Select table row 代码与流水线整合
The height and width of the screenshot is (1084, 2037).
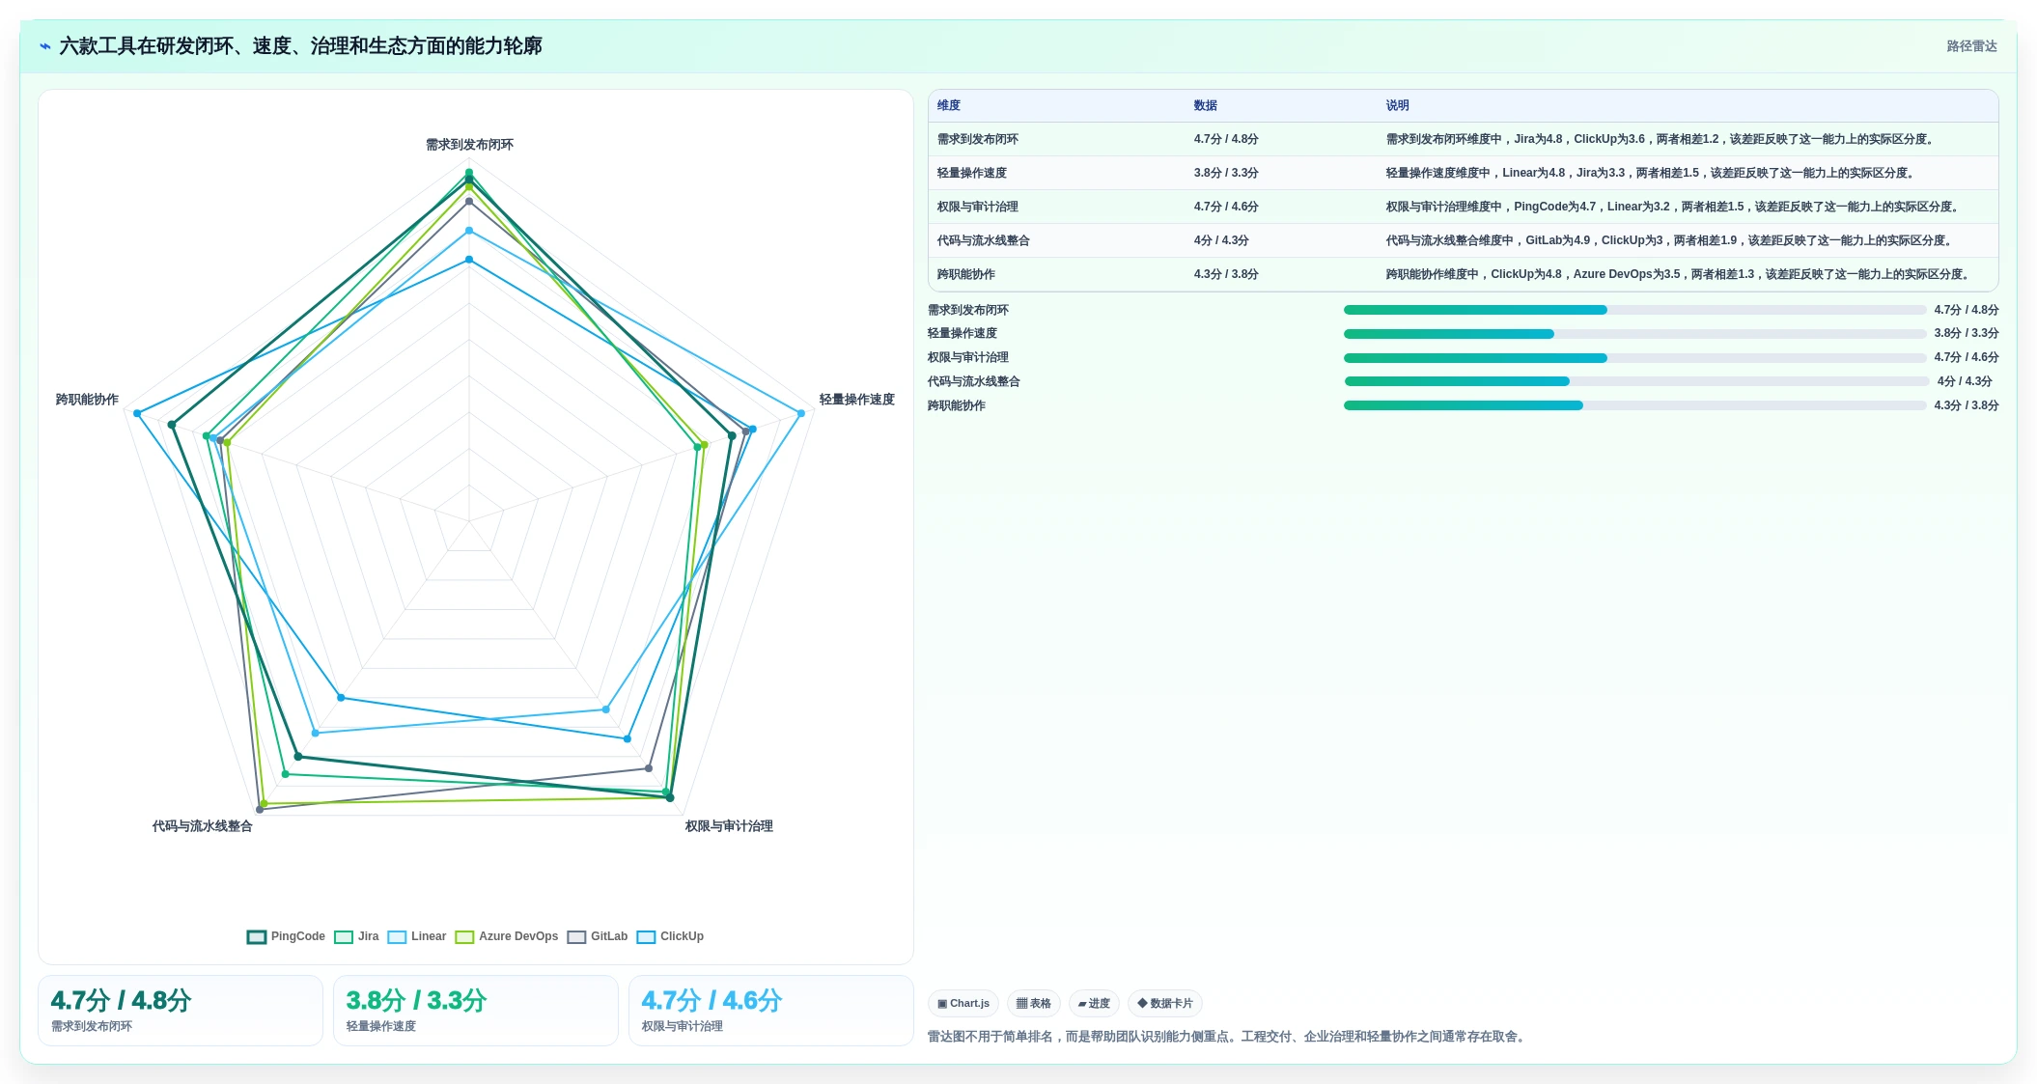tap(1463, 240)
